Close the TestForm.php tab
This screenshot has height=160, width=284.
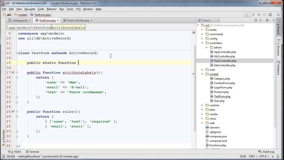click(x=58, y=20)
